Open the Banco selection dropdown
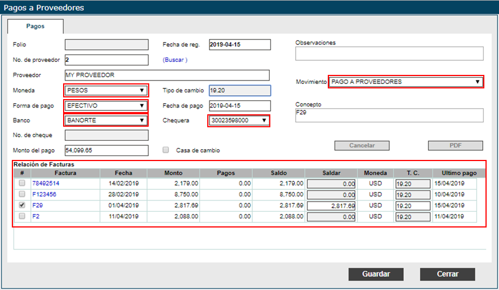The width and height of the screenshot is (499, 290). 106,120
